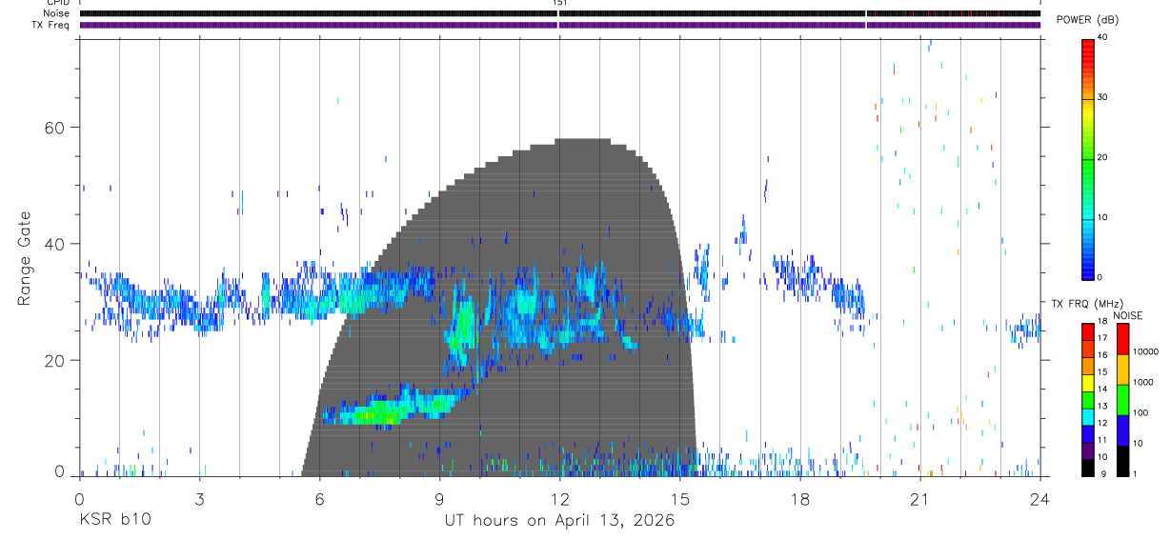Click the y-axis tick label '40'
Image resolution: width=1170 pixels, height=540 pixels.
click(54, 244)
